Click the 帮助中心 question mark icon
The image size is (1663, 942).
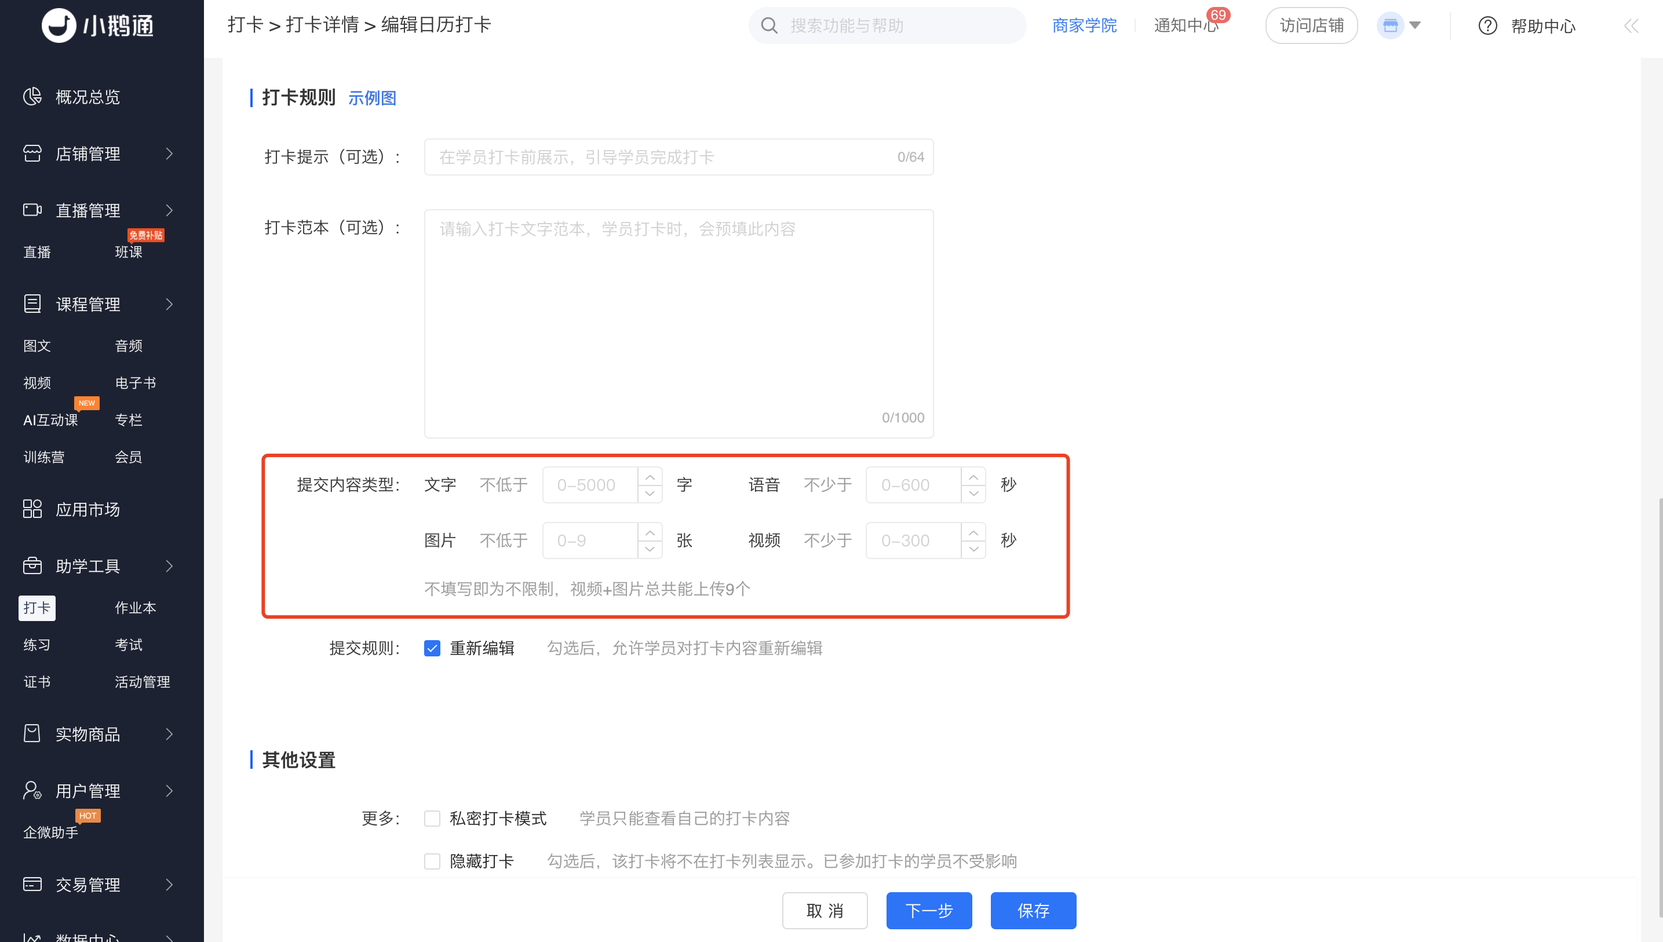(1487, 25)
